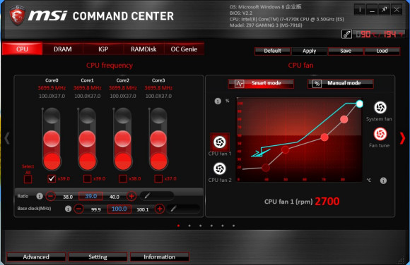Increase the CPU ratio with plus
The height and width of the screenshot is (265, 410).
click(x=131, y=196)
